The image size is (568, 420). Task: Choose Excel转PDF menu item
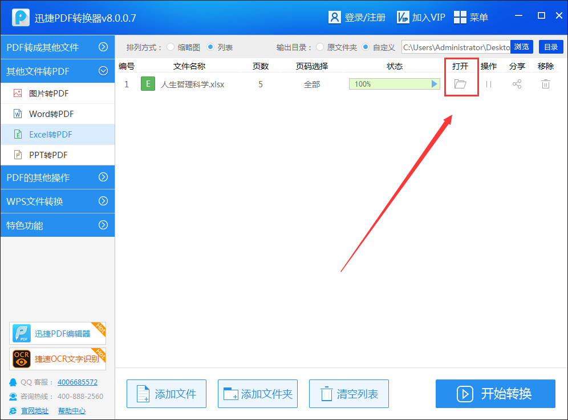click(x=58, y=135)
